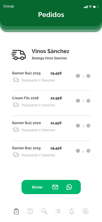Tap the Vinos Sánchez supplier title
Viewport: 102px width, 222px height.
[x=50, y=51]
